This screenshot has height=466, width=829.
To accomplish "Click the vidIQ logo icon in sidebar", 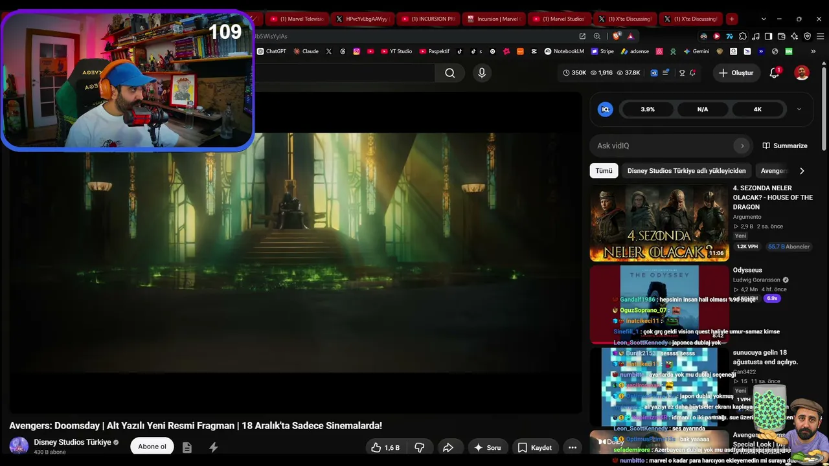I will point(605,109).
